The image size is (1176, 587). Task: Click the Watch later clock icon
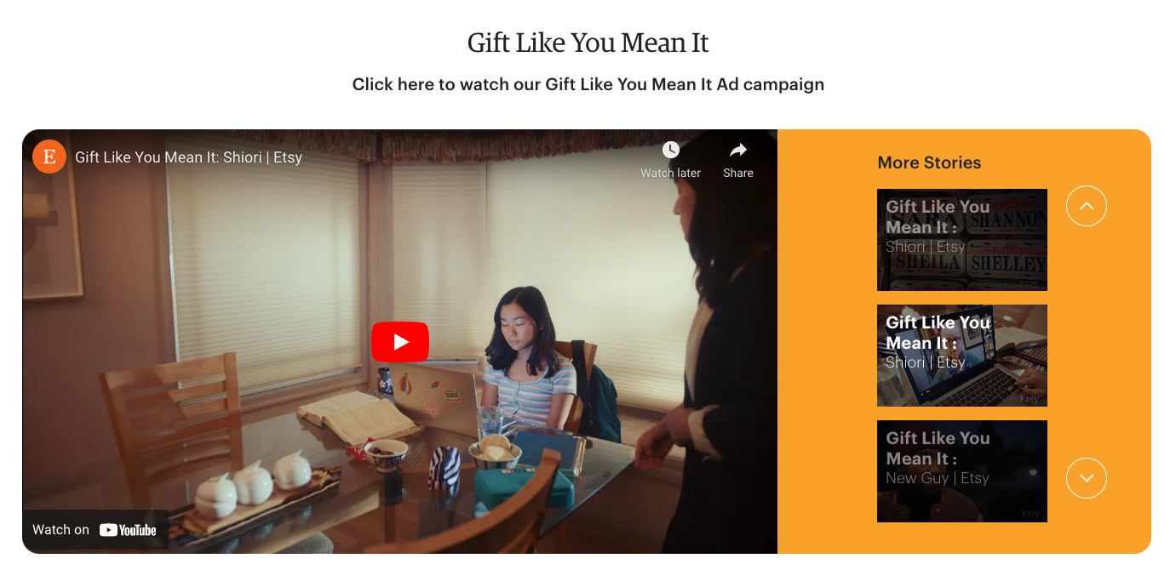(x=671, y=150)
